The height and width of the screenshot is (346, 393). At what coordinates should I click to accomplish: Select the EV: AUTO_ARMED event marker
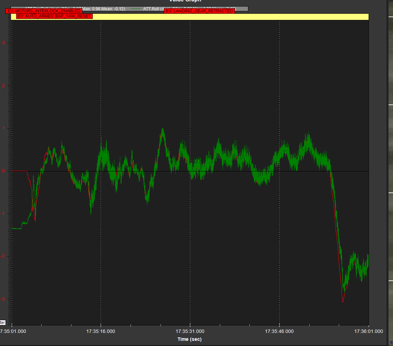tap(36, 16)
